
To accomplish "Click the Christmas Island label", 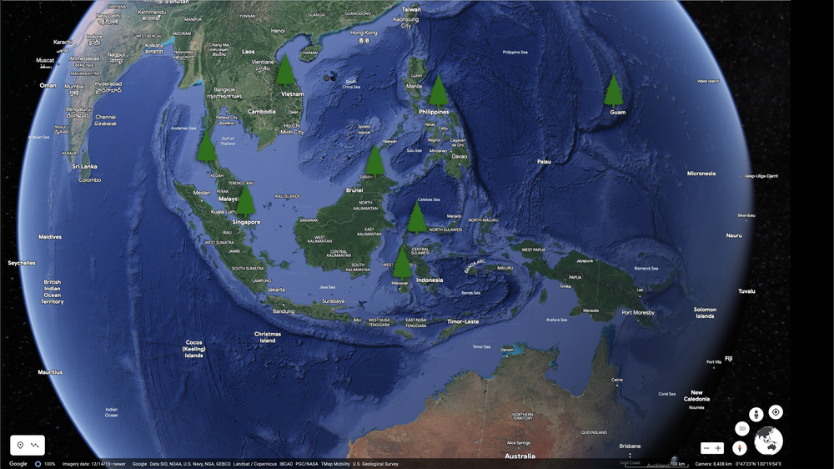I will click(268, 337).
